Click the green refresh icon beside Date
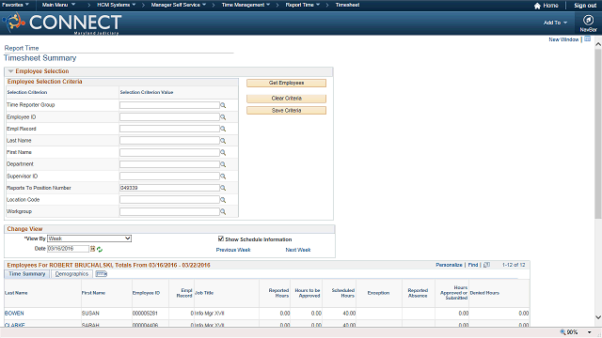 pos(100,250)
